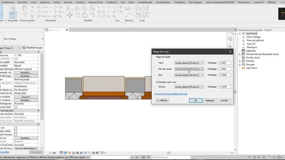Click the Légendes icon in project browser

point(244,51)
